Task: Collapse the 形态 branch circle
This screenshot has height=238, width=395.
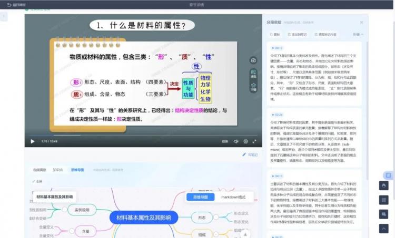Action: point(216,217)
